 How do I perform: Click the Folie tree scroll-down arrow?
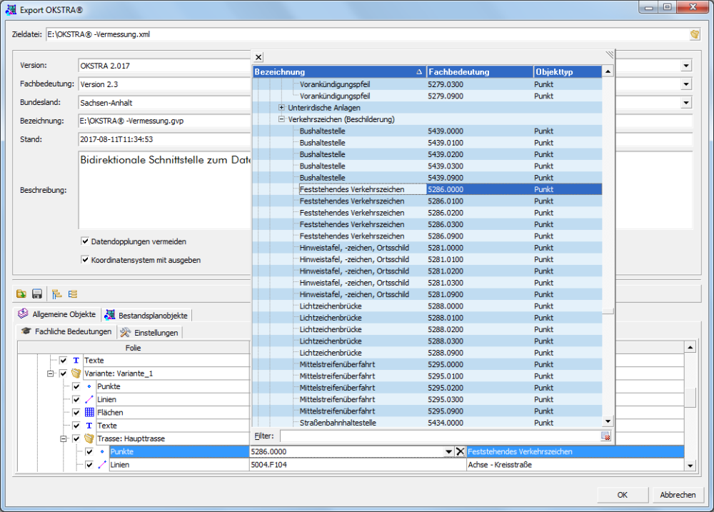(690, 466)
